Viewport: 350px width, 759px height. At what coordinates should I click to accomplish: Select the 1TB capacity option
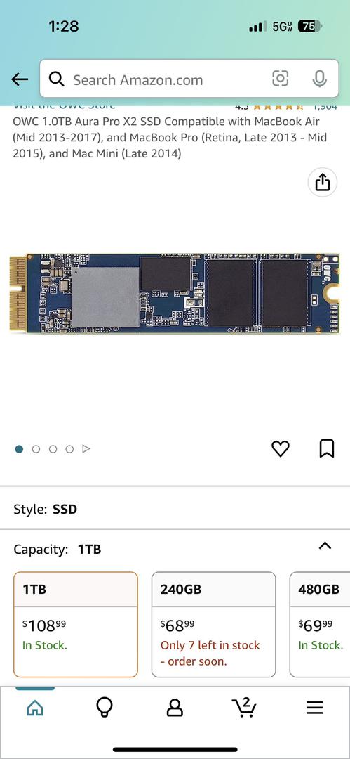click(76, 625)
